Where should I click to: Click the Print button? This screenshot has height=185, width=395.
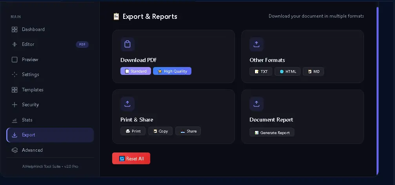tap(133, 131)
